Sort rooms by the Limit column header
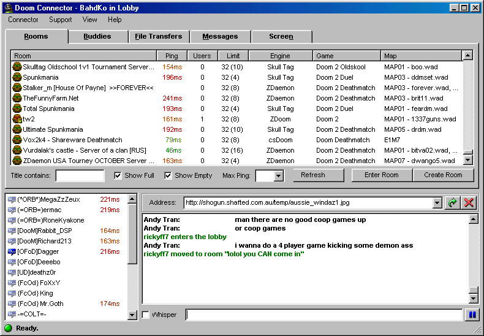This screenshot has width=484, height=336. [233, 56]
